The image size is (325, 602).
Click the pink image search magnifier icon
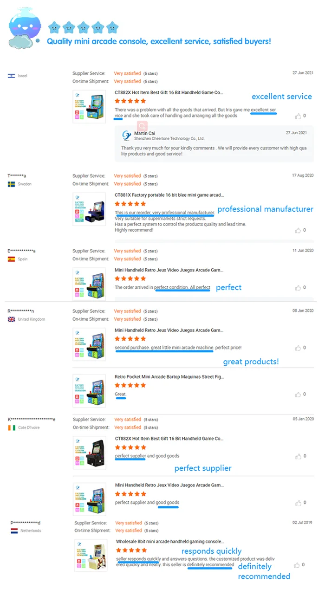(x=142, y=126)
